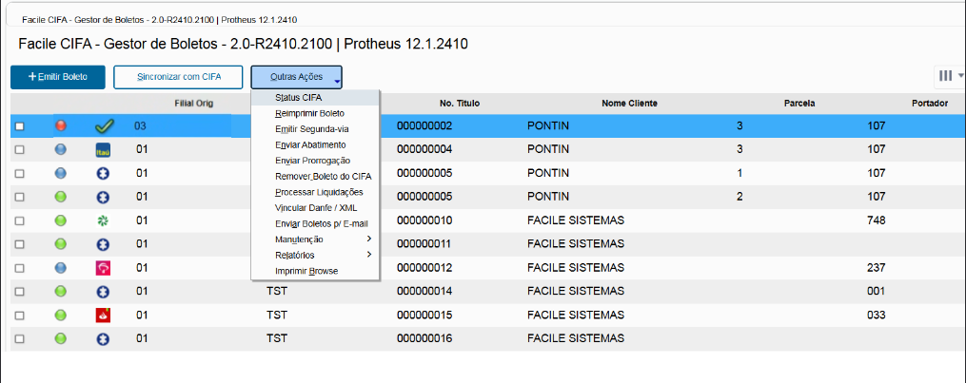Choose Emitir Segunda-via option
The image size is (966, 383).
[x=315, y=129]
